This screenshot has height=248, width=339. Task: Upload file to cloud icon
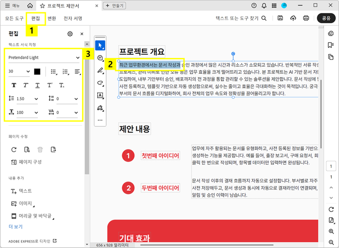click(293, 18)
